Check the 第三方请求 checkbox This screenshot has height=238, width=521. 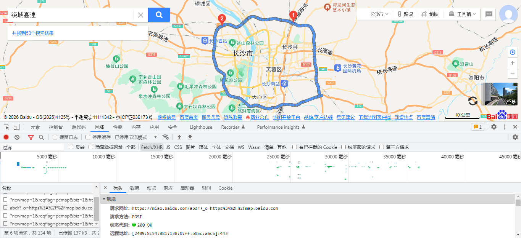tap(382, 147)
